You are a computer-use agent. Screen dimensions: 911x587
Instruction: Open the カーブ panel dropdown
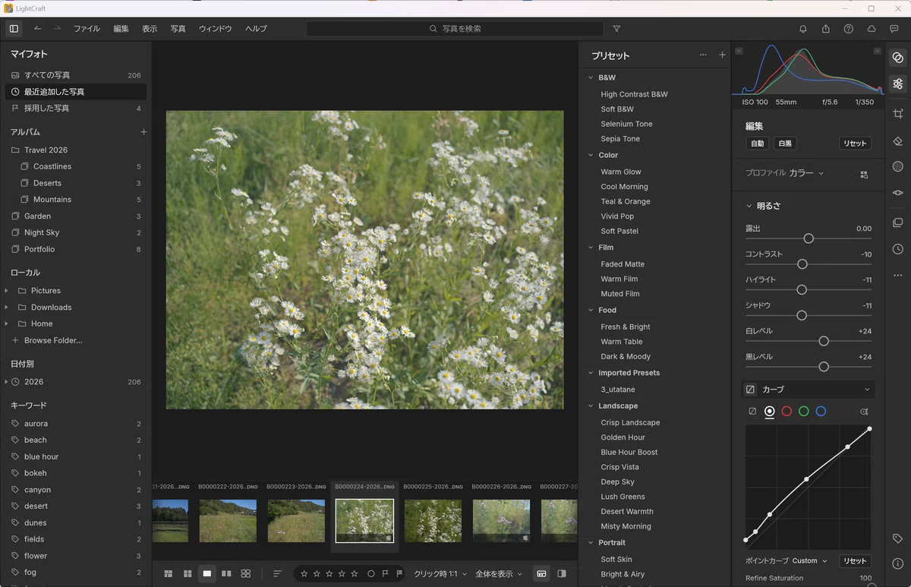point(808,390)
